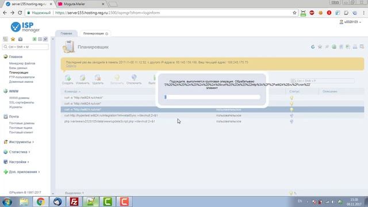Click the Удалить (delete) toolbar icon
The width and height of the screenshot is (368, 207).
(x=98, y=79)
